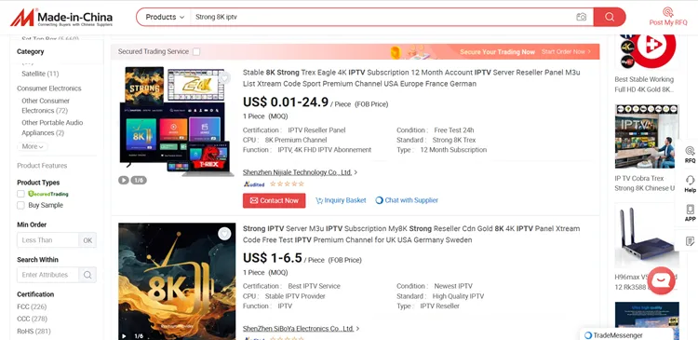Play video on second product image
The height and width of the screenshot is (340, 698).
point(124,336)
